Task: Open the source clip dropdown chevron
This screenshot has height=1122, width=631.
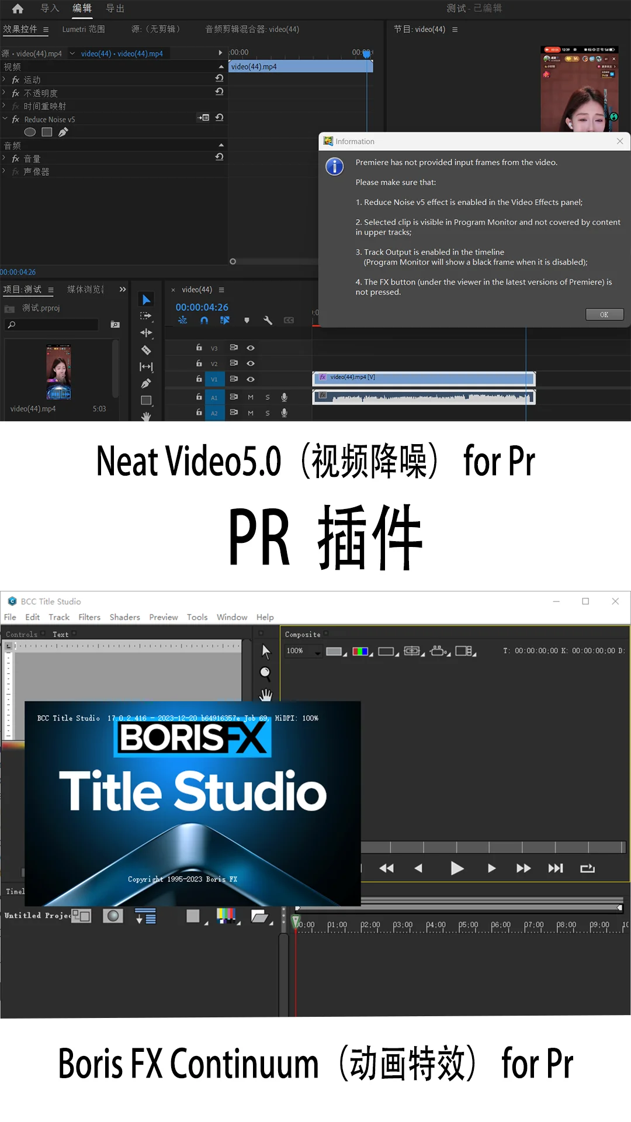Action: click(72, 53)
